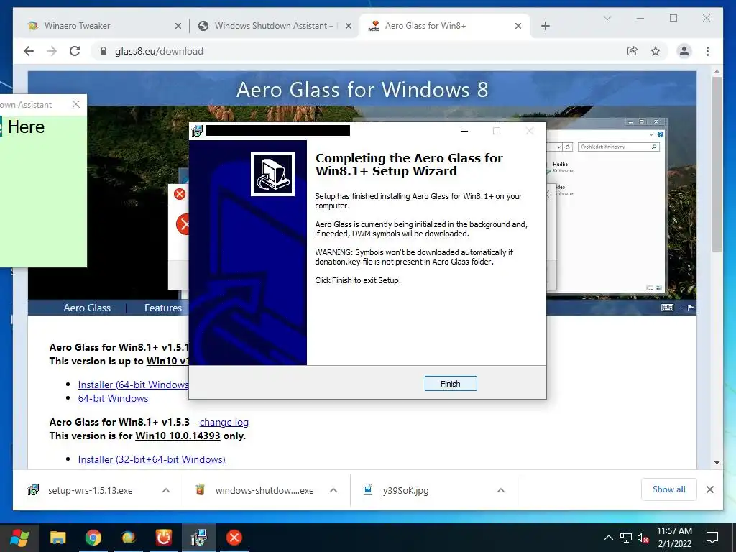Open setup-wrs-1.5.13.exe from the downloads bar
The height and width of the screenshot is (552, 736).
tap(90, 490)
